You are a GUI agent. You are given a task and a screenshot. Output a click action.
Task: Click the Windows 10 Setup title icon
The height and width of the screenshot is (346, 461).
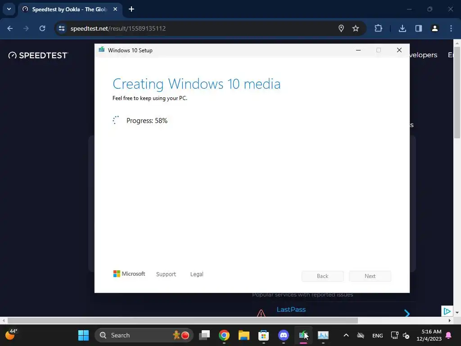[x=101, y=50]
